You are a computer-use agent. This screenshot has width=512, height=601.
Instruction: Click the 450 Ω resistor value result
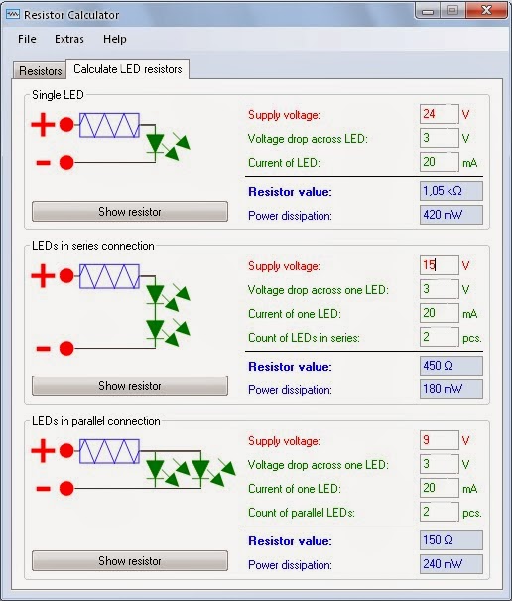(x=451, y=366)
